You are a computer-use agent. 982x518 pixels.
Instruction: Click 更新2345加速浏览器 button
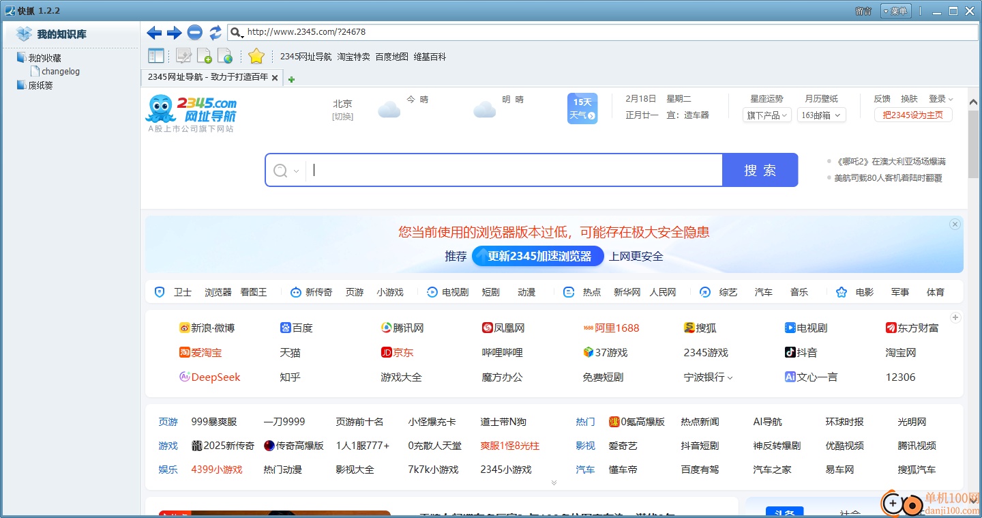(538, 257)
